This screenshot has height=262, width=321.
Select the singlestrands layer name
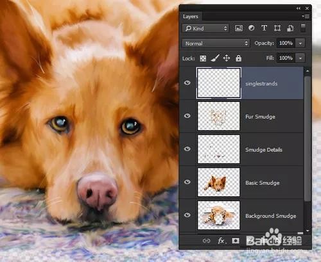[x=261, y=84]
